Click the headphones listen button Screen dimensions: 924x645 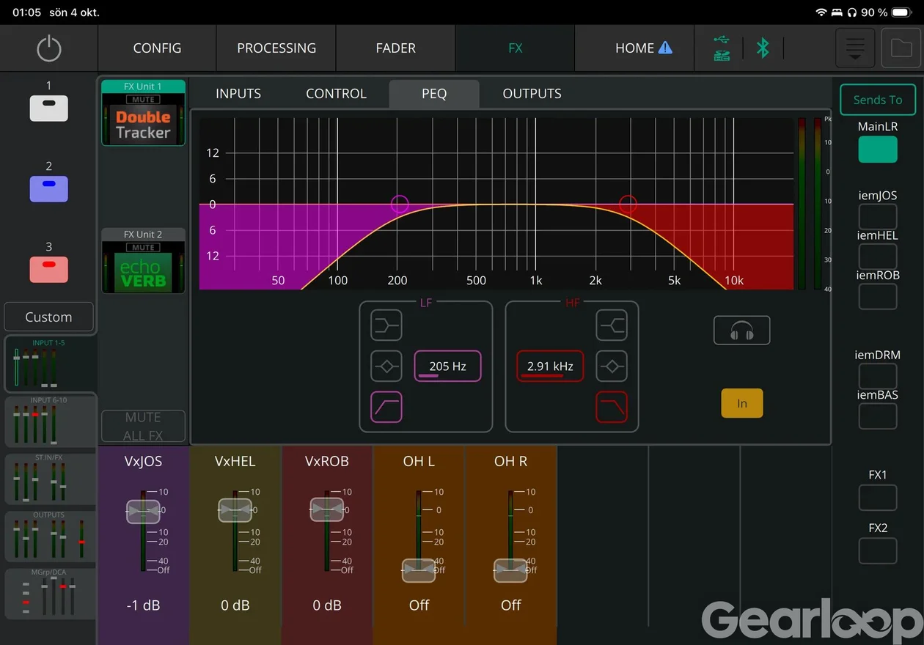742,331
